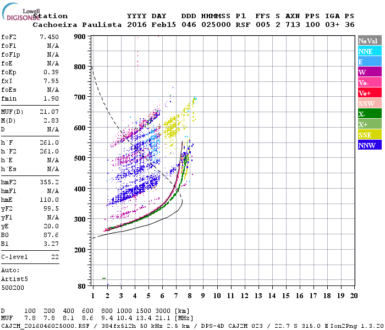Select the SSW salmon legend swatch
Image resolution: width=385 pixels, height=330 pixels.
click(370, 103)
